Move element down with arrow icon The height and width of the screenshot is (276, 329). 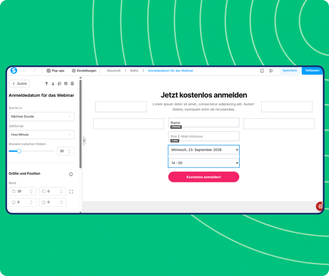[53, 84]
